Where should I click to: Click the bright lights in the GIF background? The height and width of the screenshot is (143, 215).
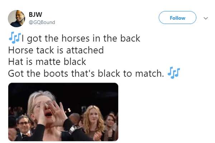point(69,110)
